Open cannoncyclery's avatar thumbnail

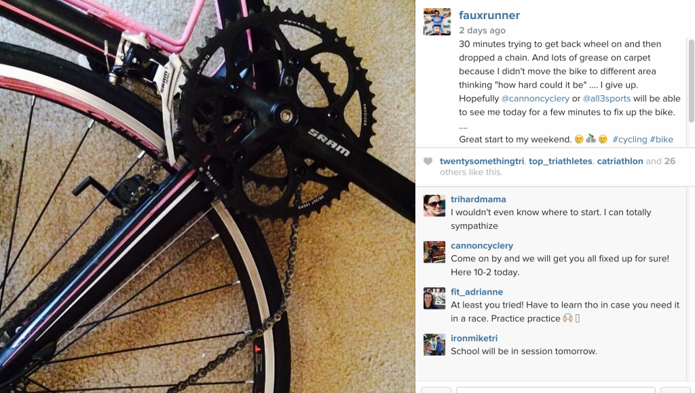[x=434, y=252]
